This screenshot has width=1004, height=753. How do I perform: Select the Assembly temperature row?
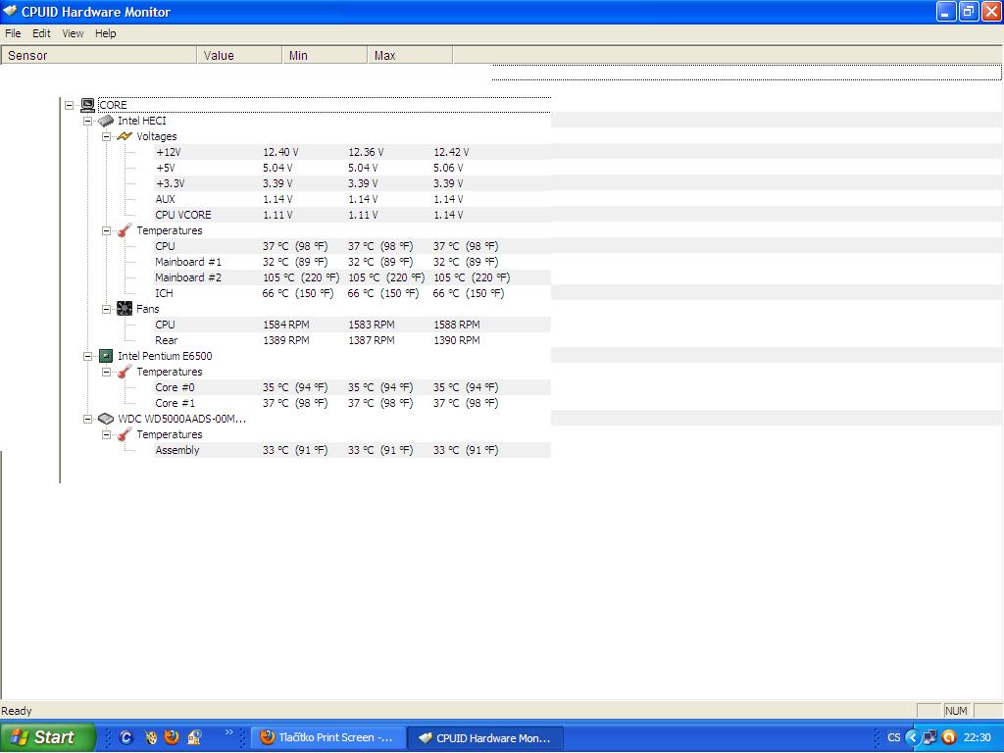(352, 450)
